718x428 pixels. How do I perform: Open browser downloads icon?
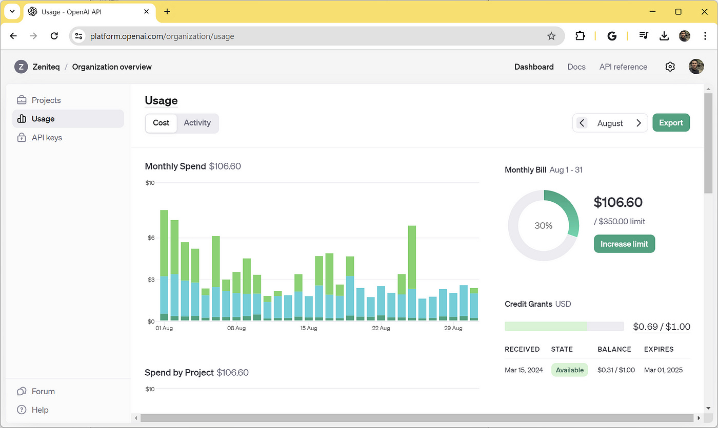click(664, 36)
